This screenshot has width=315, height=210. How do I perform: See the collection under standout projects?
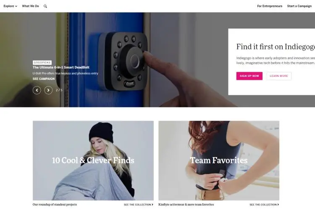139,205
